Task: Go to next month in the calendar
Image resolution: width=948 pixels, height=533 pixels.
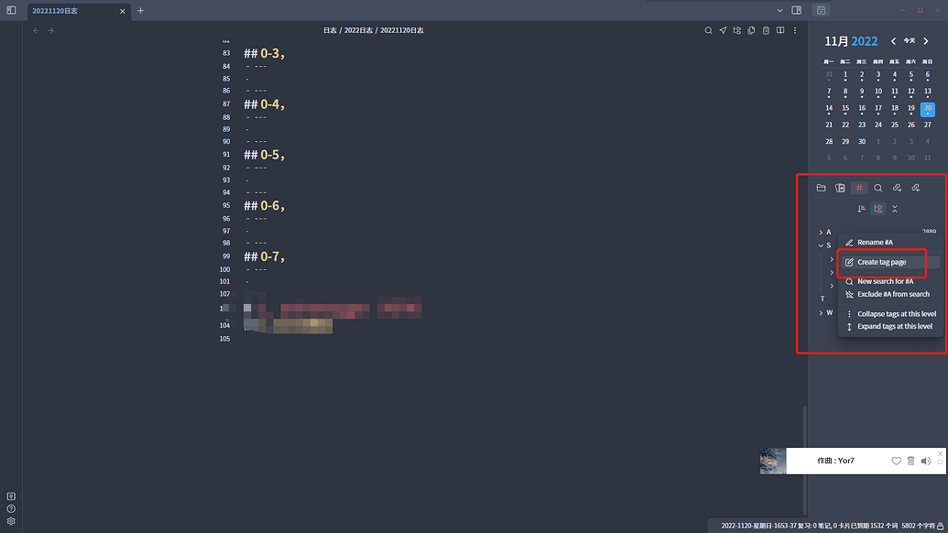Action: pos(926,41)
